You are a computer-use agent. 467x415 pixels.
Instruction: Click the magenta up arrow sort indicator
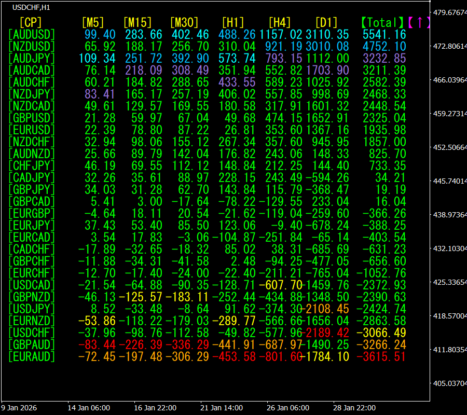pyautogui.click(x=419, y=22)
